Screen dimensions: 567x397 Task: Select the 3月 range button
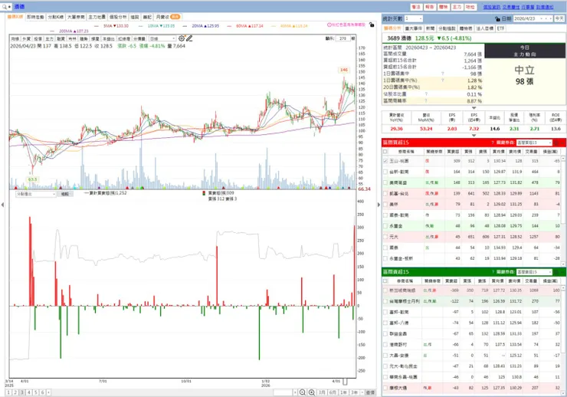click(322, 392)
